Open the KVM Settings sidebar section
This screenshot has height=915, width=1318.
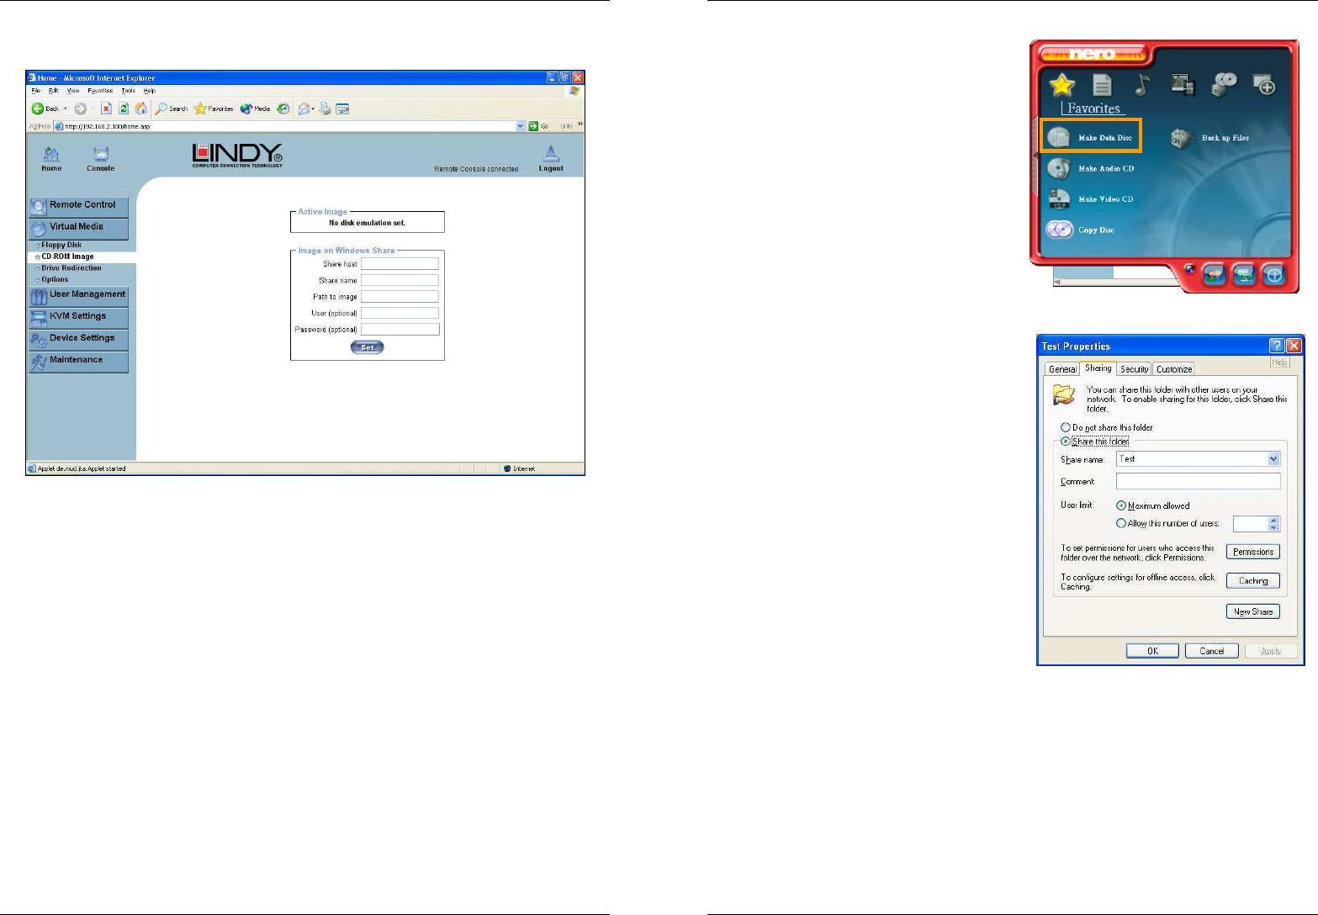click(78, 318)
